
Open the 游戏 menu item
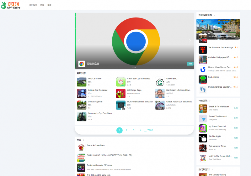42,5
